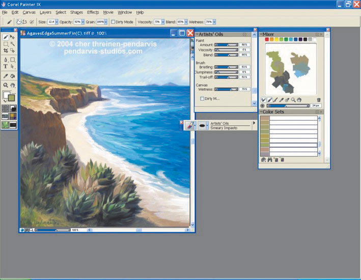Select the Mixer pan hand tool
The height and width of the screenshot is (280, 361).
[299, 100]
